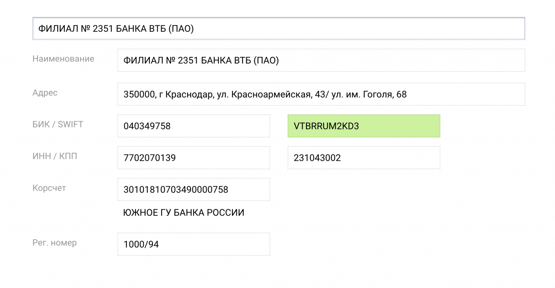
Task: Select the text ЮЖНОЕ ГУ БАНКА РОССИИ
Action: [183, 212]
